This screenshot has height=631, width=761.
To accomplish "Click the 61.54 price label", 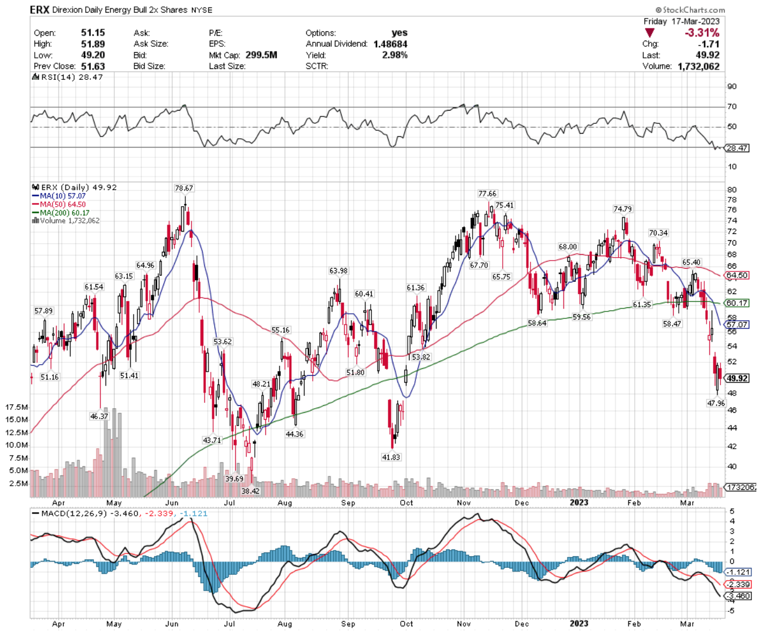I will click(94, 287).
